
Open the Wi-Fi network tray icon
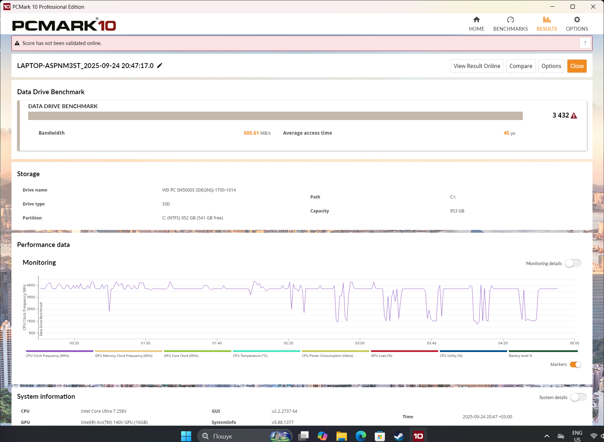pos(594,436)
